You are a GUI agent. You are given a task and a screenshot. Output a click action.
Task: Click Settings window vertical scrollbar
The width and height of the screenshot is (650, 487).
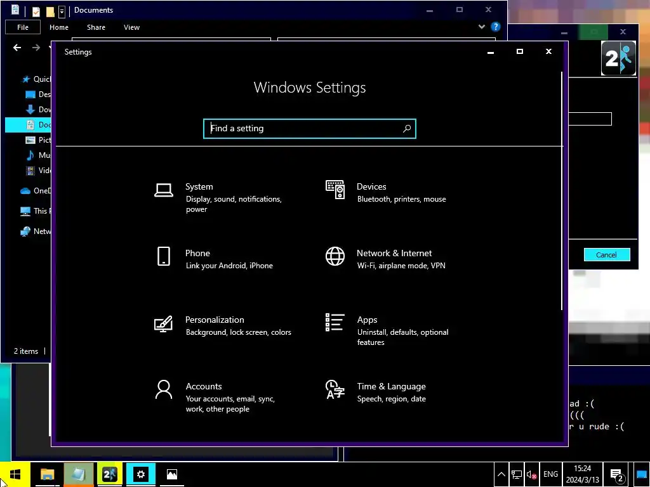562,190
